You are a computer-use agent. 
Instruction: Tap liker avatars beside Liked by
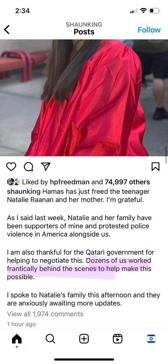[x=13, y=182]
